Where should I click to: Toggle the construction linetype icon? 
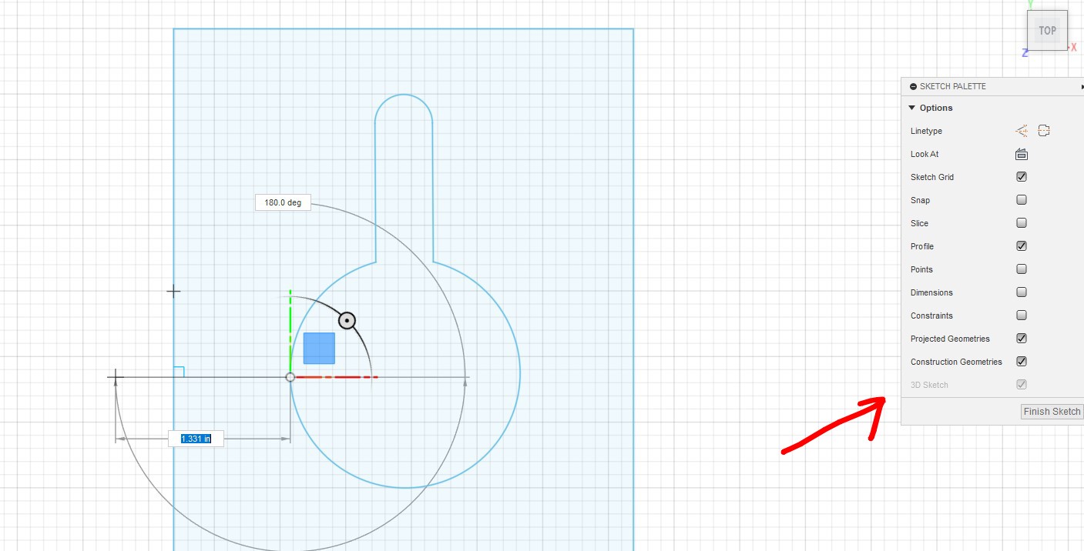(1022, 131)
